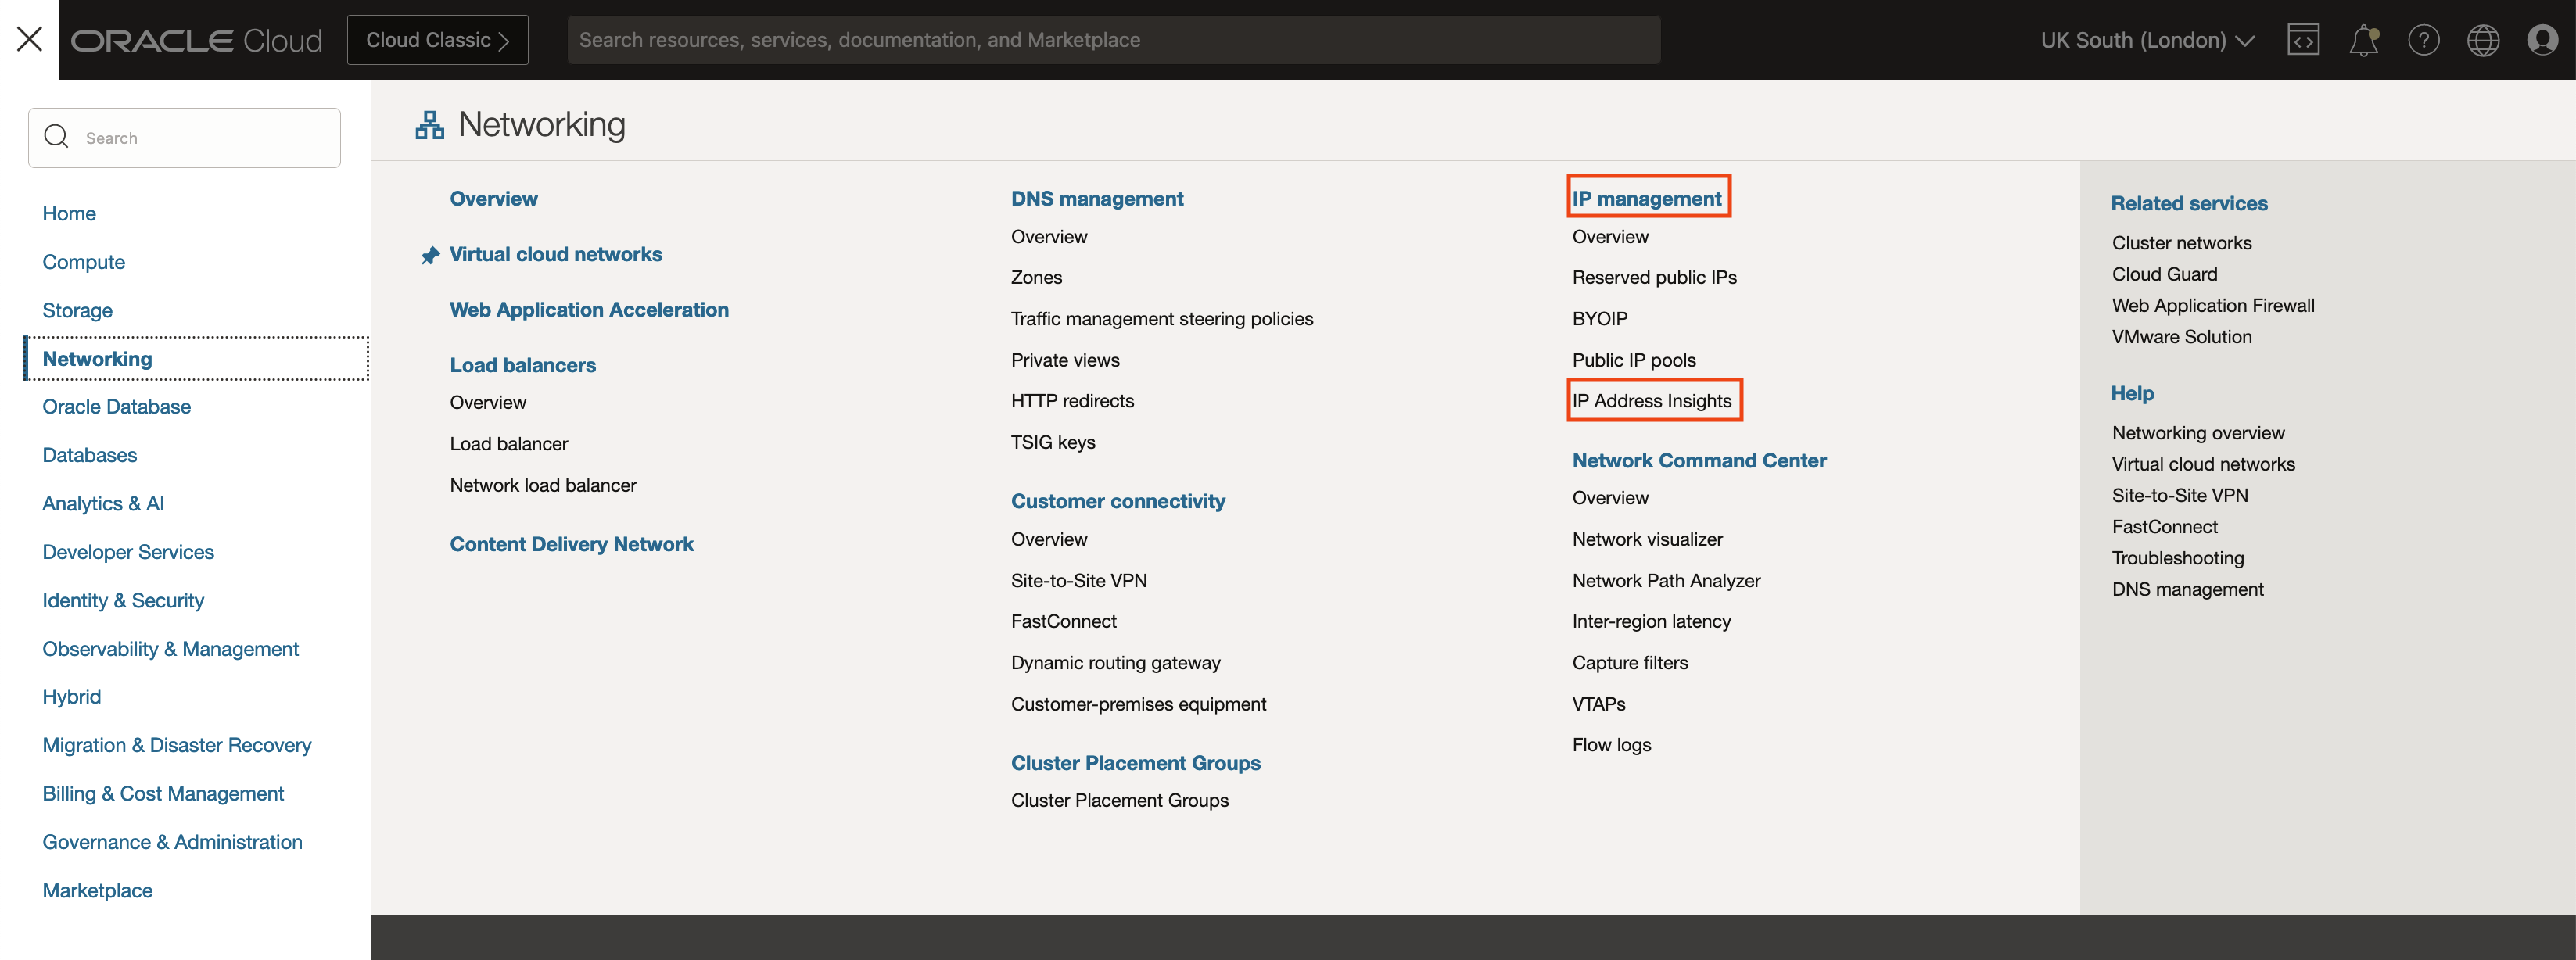Open the Help question mark menu

tap(2424, 39)
